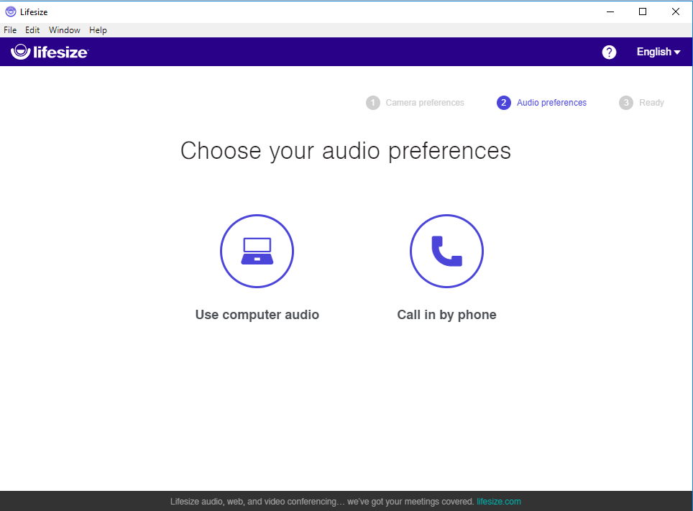The width and height of the screenshot is (693, 511).
Task: Choose Call in by phone
Action: pos(446,315)
